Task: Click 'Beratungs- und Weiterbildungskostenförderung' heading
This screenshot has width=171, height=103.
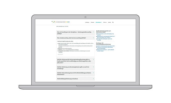Action: [x=104, y=44]
